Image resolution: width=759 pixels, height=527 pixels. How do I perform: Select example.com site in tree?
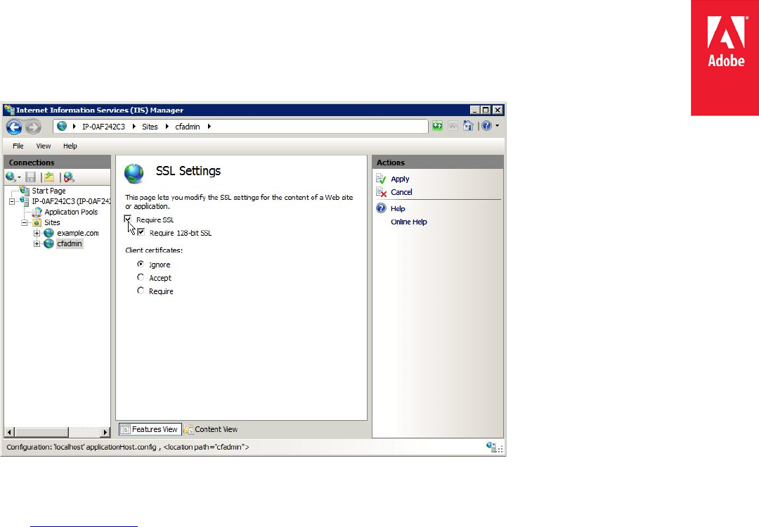[x=78, y=233]
